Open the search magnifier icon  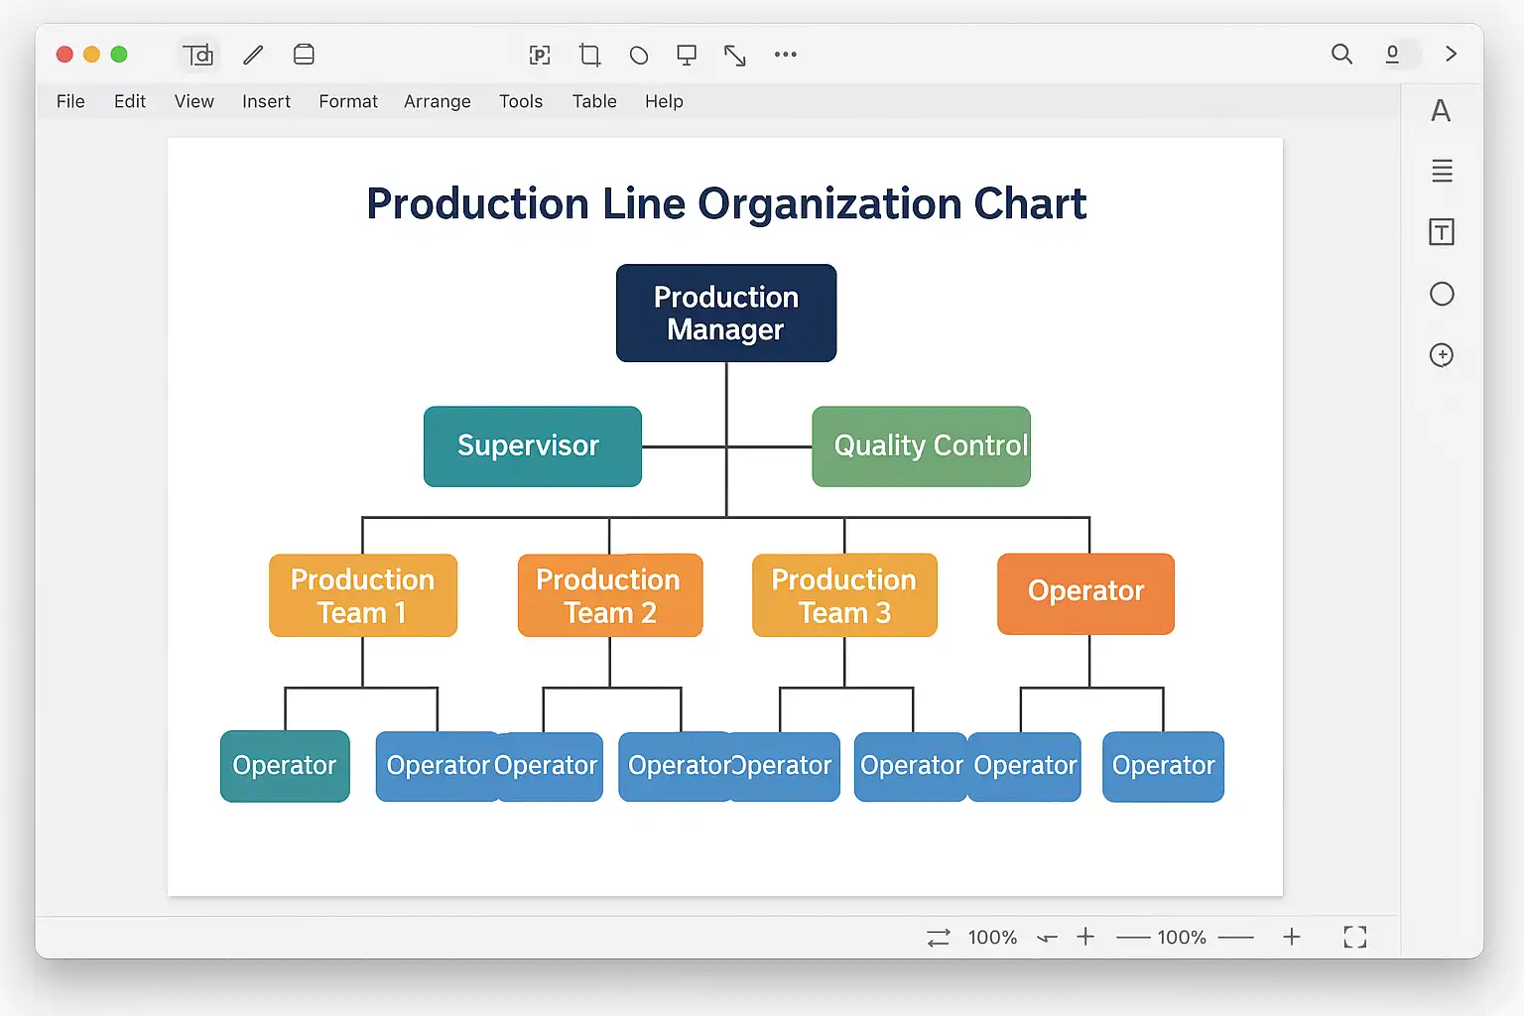pos(1341,54)
